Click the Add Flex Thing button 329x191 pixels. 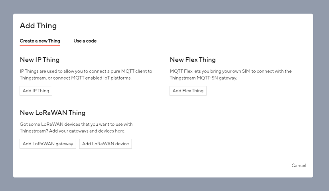[x=188, y=91]
